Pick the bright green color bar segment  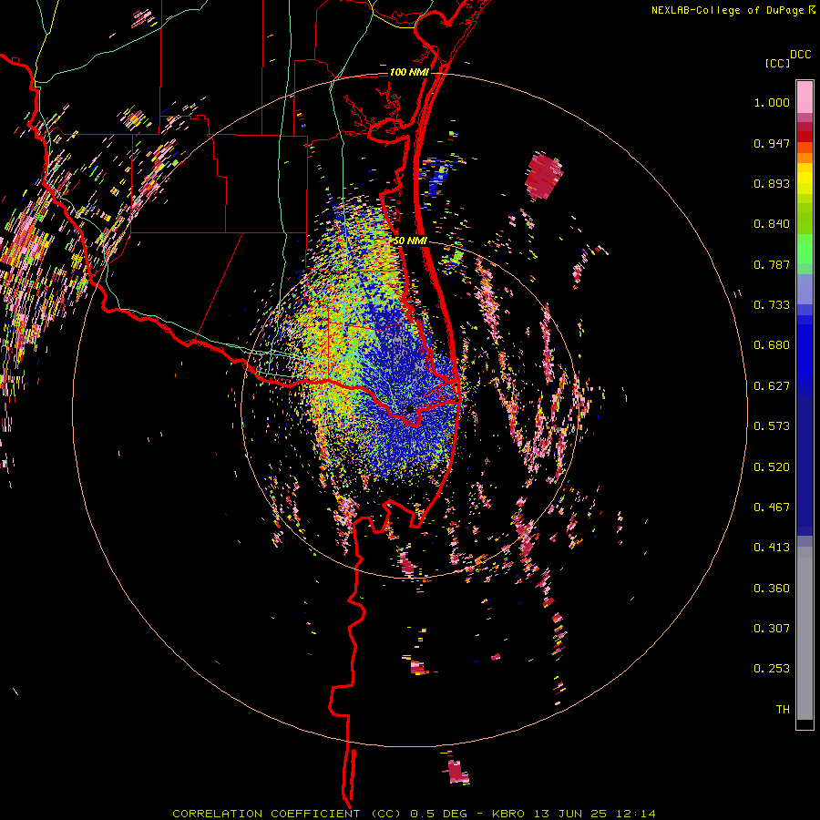[x=805, y=249]
